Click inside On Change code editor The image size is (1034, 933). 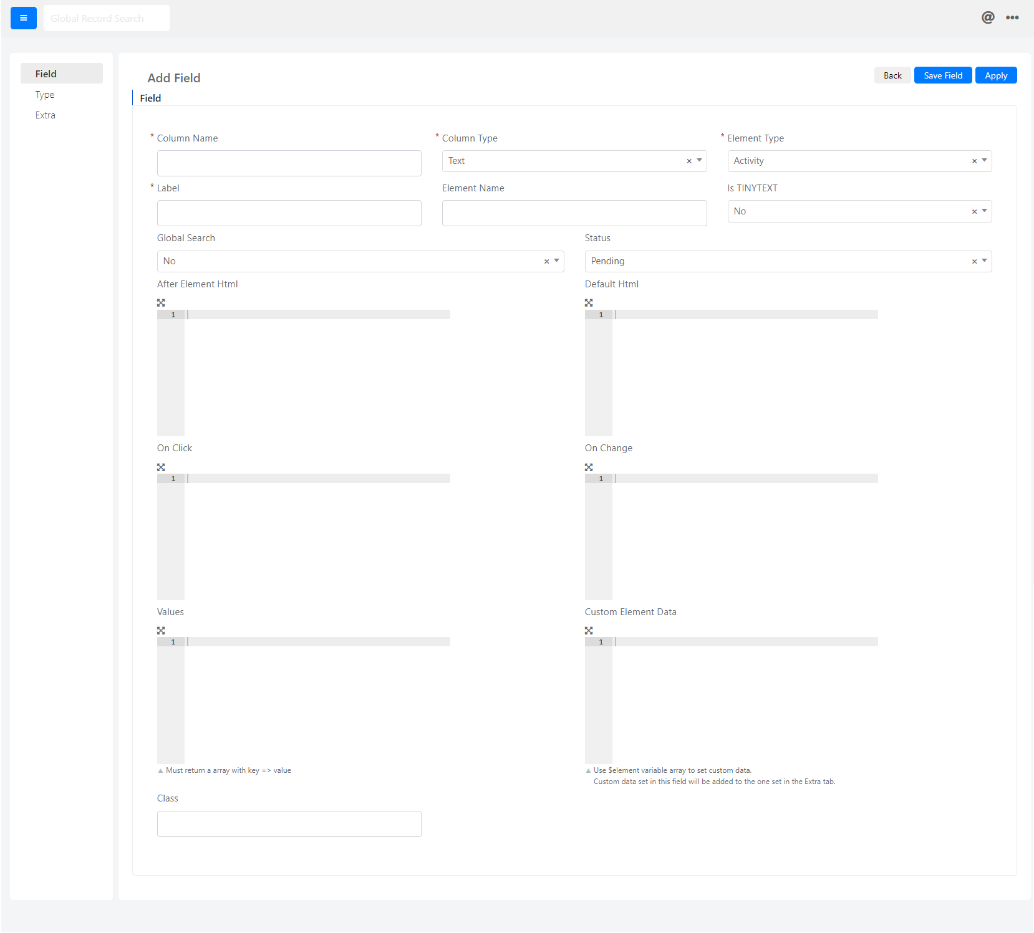click(x=732, y=537)
